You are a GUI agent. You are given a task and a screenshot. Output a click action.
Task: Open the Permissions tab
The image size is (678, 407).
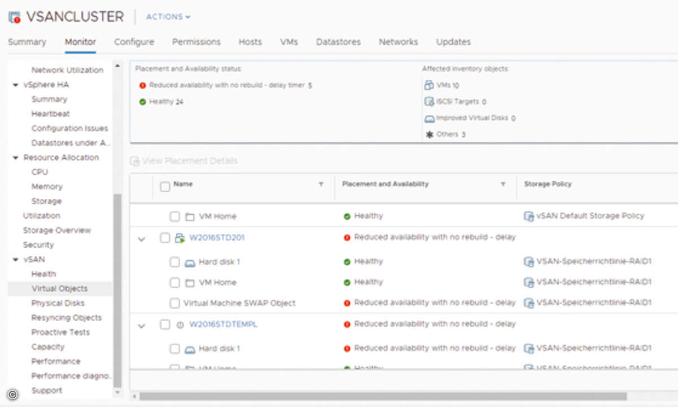pos(196,42)
